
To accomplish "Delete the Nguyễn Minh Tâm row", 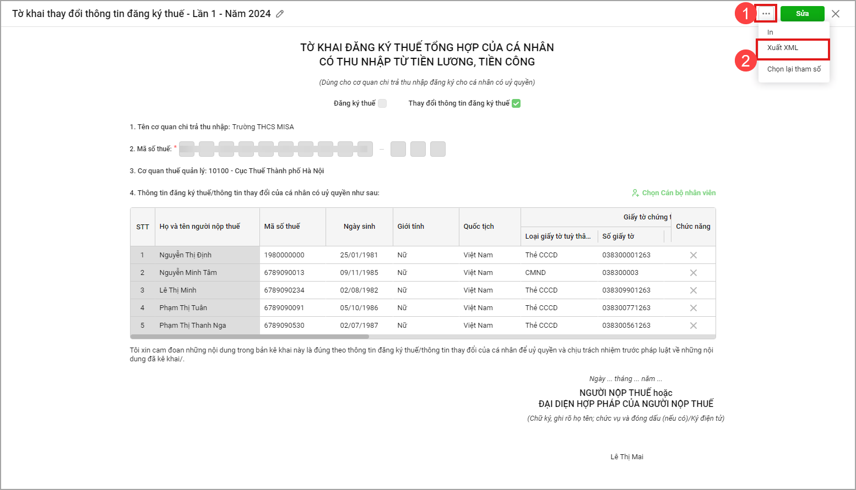I will click(693, 273).
